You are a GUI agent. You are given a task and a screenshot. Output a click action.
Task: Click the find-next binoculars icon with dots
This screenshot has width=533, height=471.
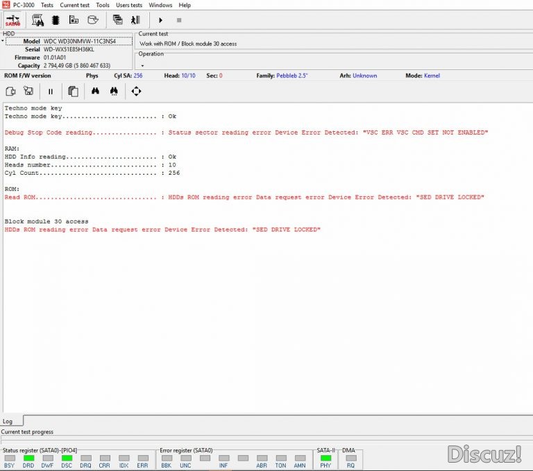(114, 91)
